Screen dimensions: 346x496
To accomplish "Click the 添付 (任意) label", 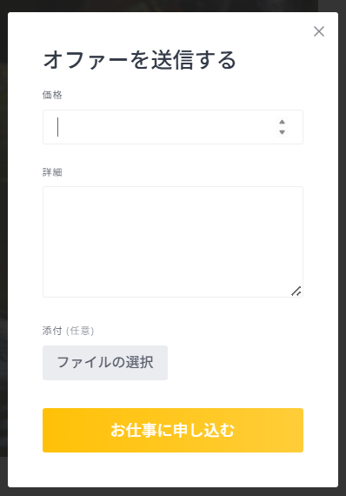I will 68,331.
